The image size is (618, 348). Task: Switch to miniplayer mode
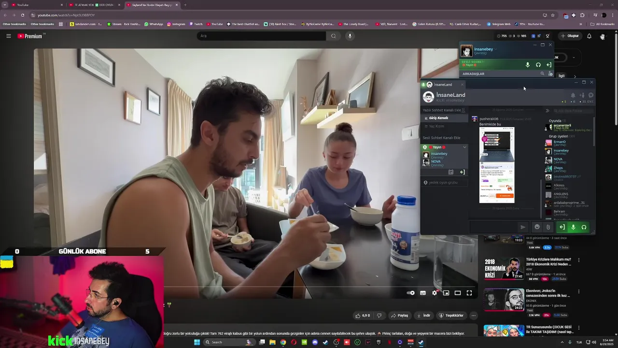pos(446,293)
